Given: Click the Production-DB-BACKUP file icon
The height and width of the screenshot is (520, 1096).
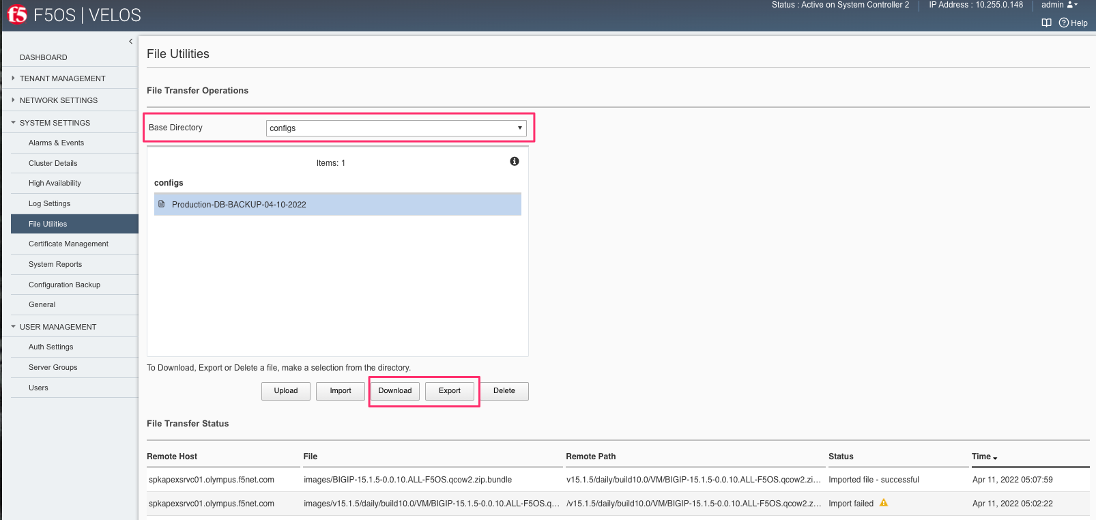Looking at the screenshot, I should pyautogui.click(x=162, y=204).
